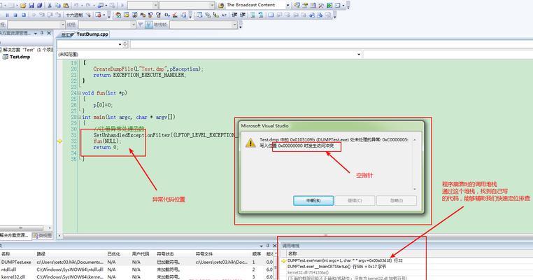The height and width of the screenshot is (280, 533).
Task: Open solution explorer panel options dropdown
Action: (36, 34)
